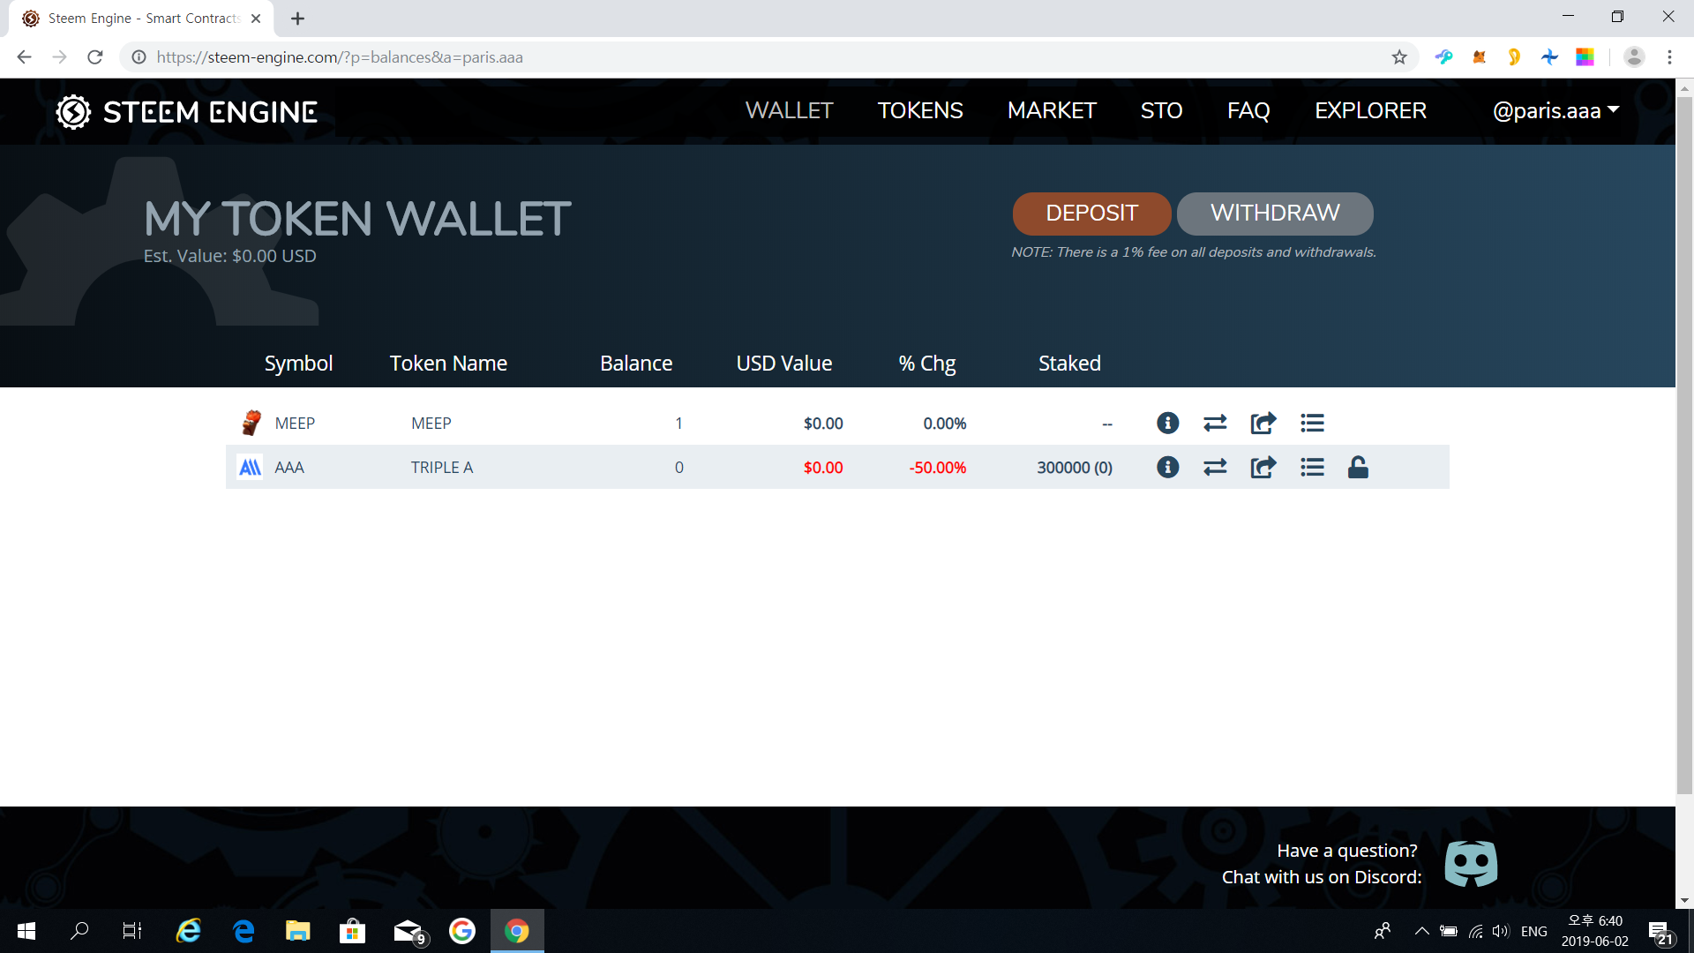The height and width of the screenshot is (953, 1694).
Task: Open Task View on the taskbar
Action: pyautogui.click(x=132, y=931)
